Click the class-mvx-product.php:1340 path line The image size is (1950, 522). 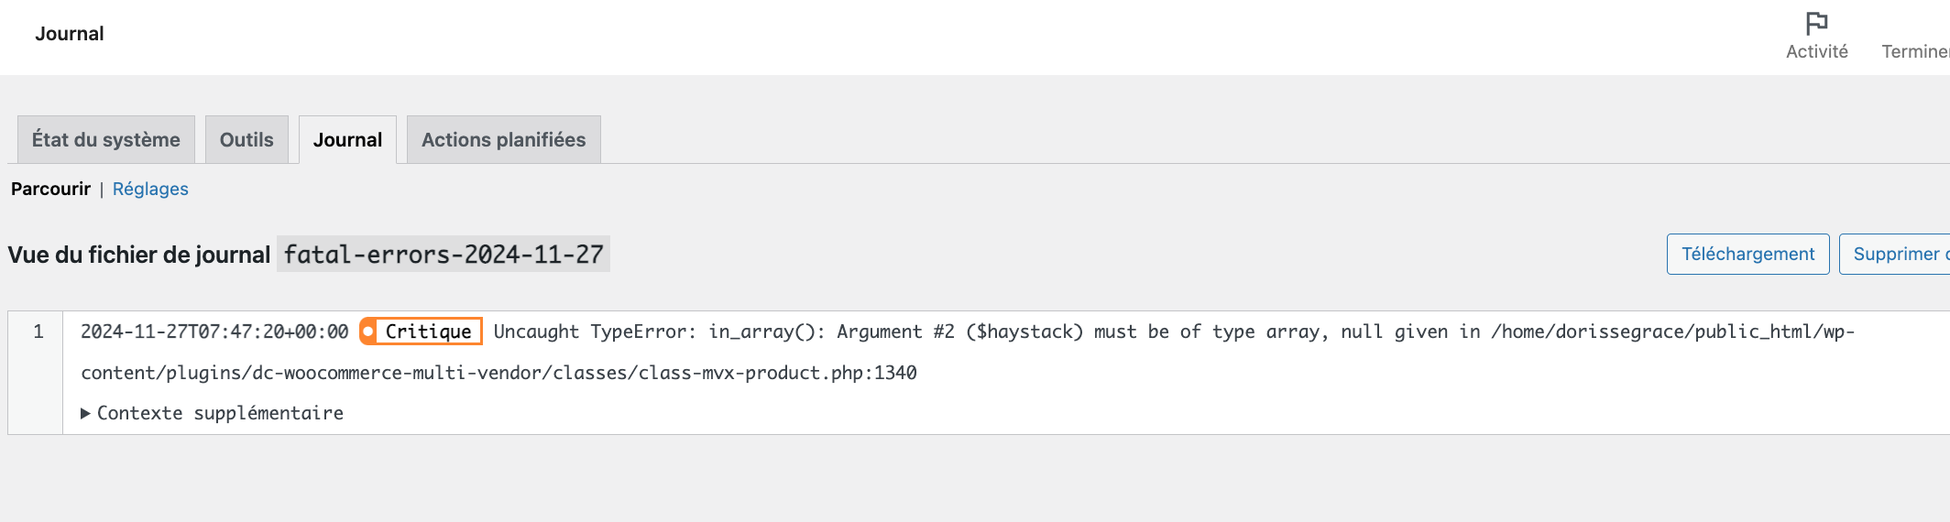point(498,373)
